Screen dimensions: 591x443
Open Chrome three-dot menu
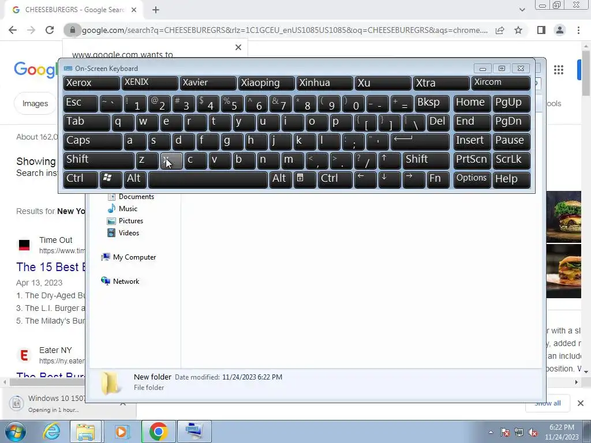click(x=578, y=30)
